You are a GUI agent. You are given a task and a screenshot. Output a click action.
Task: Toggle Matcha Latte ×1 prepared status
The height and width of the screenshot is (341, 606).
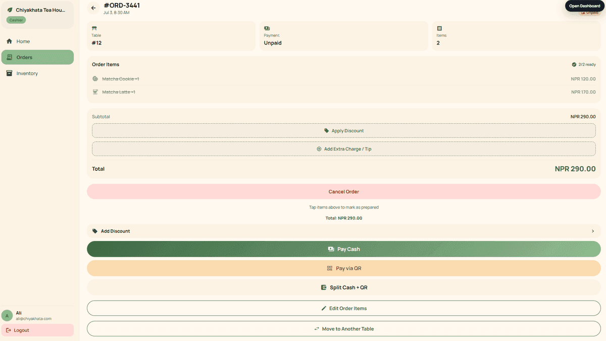point(344,92)
